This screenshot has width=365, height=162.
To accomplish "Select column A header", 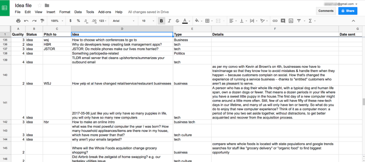I will pos(18,28).
